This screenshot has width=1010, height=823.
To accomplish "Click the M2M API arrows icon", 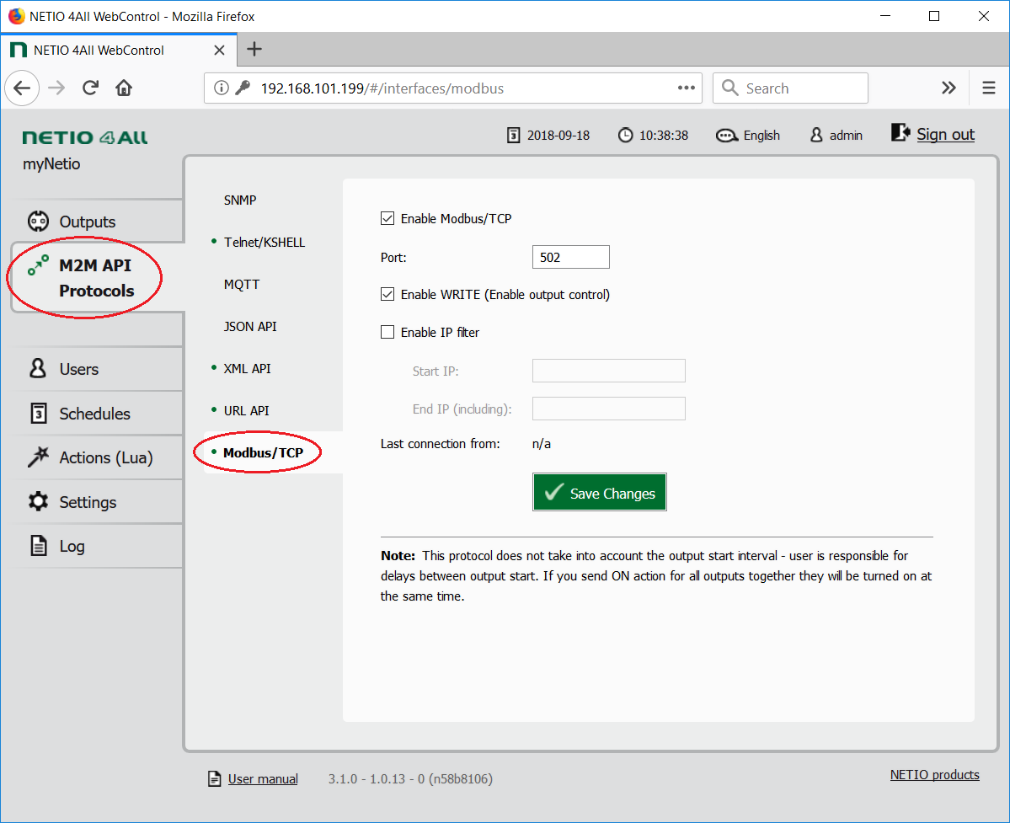I will pos(38,265).
